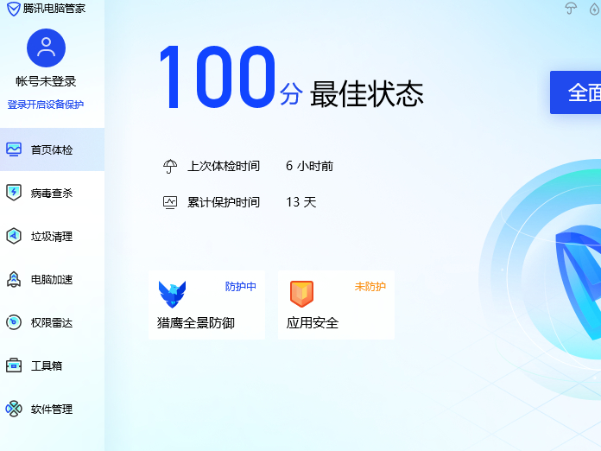
Task: Click the 上次体检时间 label
Action: pos(224,166)
